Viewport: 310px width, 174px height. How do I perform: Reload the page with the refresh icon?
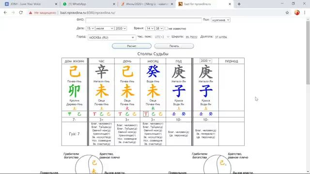tap(21, 13)
